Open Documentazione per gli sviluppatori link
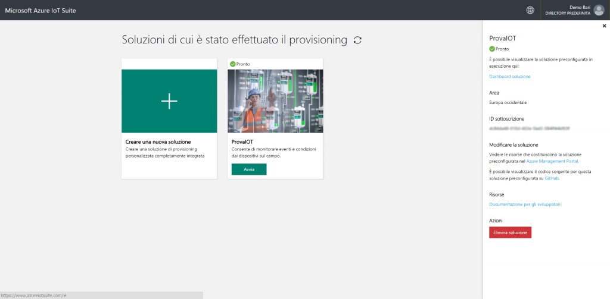610x299 pixels. coord(525,204)
